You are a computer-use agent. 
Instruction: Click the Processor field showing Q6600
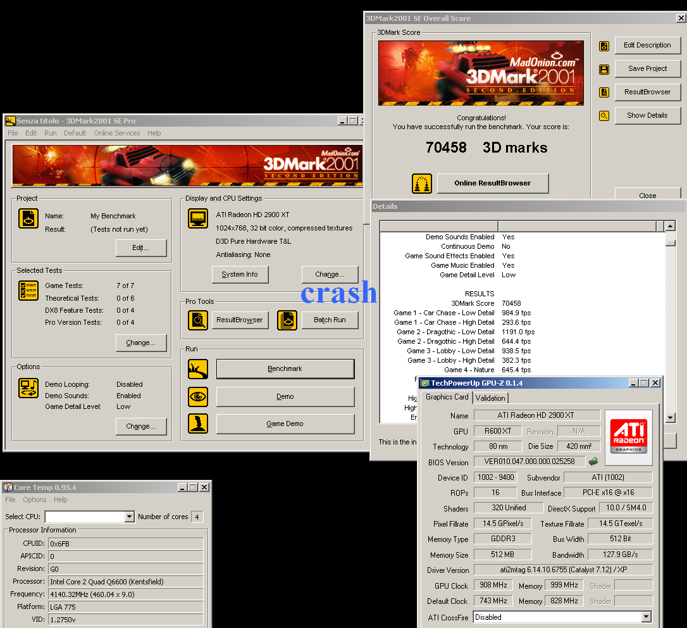coord(126,582)
